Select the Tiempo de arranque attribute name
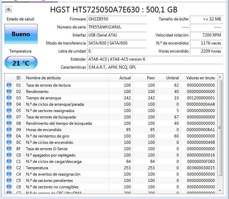This screenshot has height=199, width=229. 43,98
